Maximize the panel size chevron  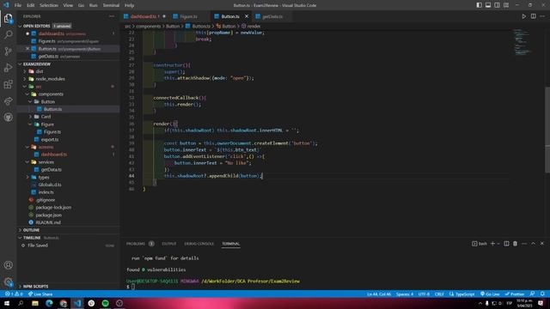[533, 244]
